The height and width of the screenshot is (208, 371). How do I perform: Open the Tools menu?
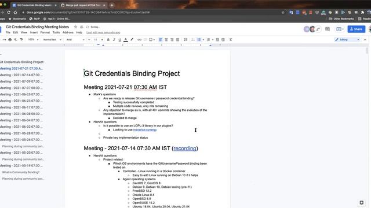pos(56,32)
